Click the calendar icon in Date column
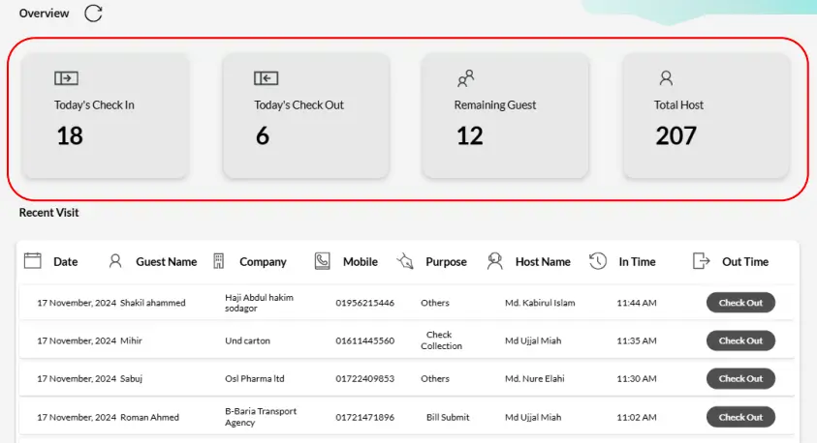The width and height of the screenshot is (817, 443). (32, 260)
